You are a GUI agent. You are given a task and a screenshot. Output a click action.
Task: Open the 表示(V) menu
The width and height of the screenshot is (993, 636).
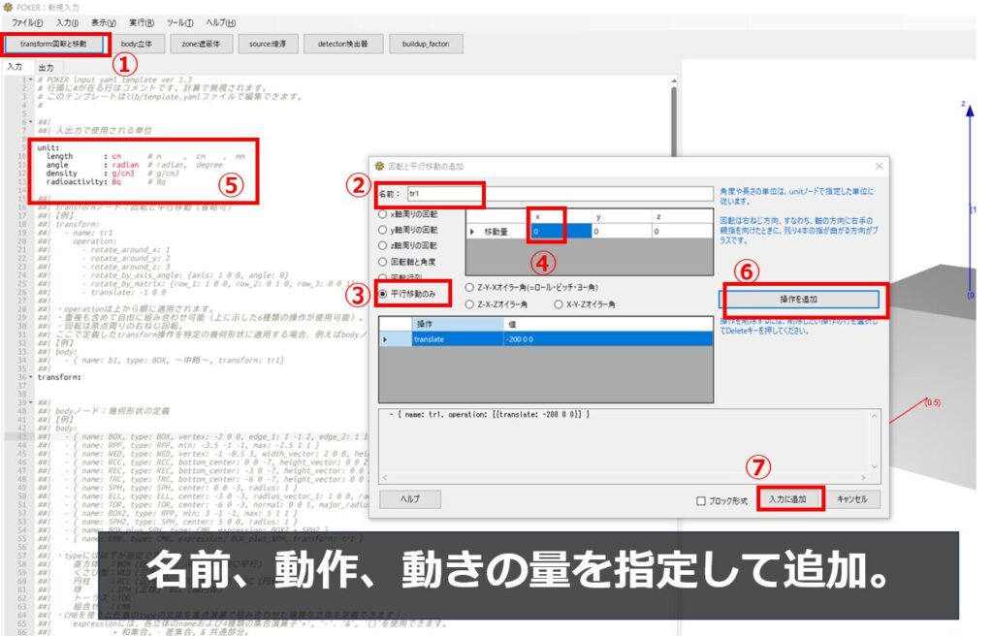click(x=103, y=23)
